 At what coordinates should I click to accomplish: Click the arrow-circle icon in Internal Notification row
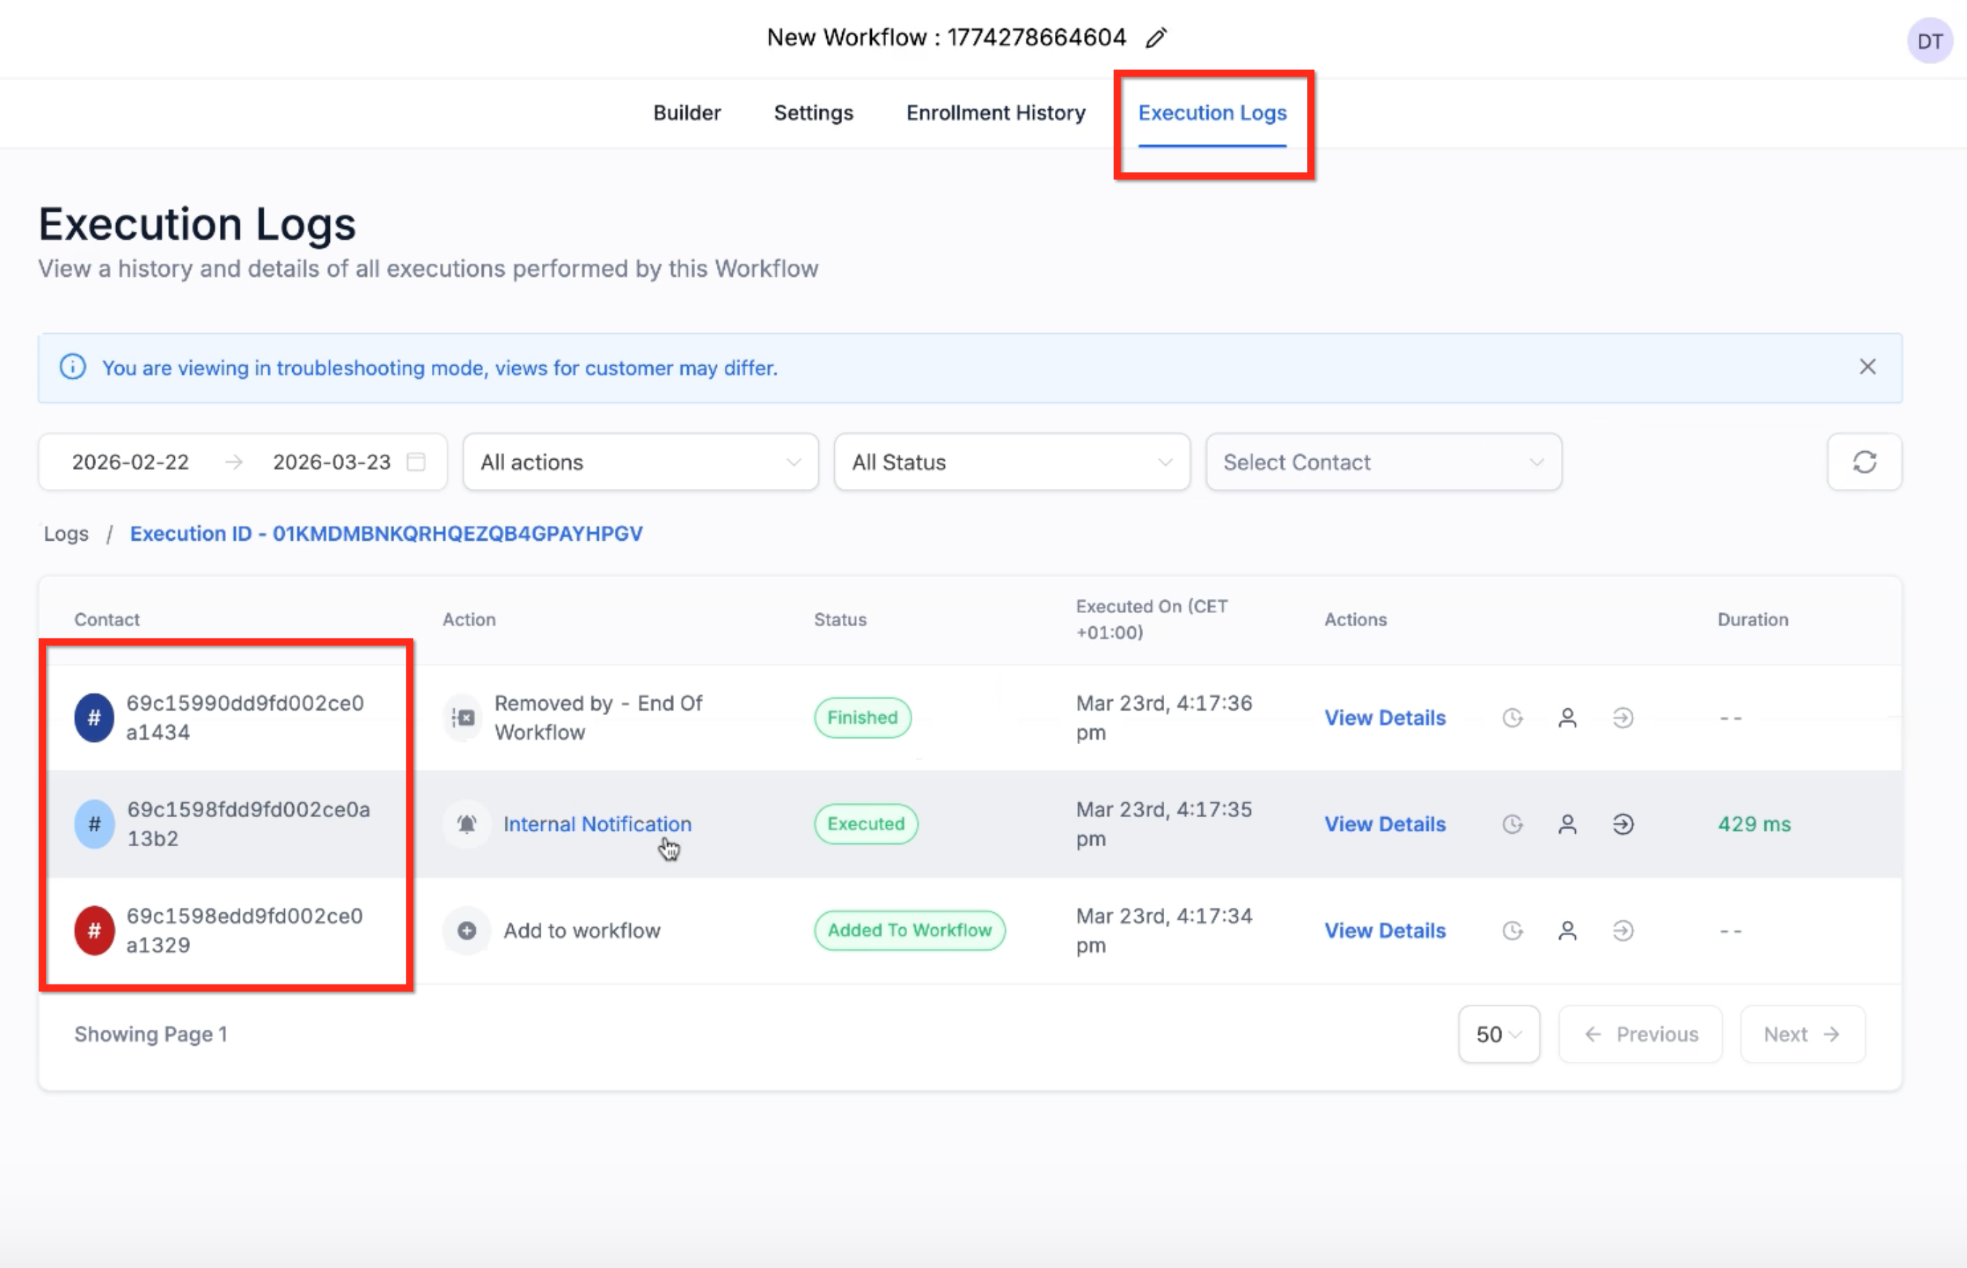1622,824
